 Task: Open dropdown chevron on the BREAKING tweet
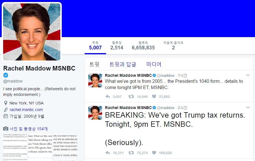pos(248,107)
